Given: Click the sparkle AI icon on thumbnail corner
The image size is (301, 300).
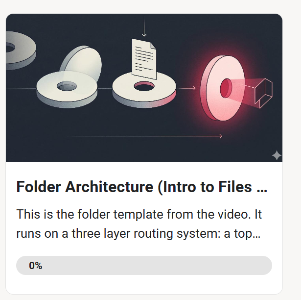Looking at the screenshot, I should pyautogui.click(x=277, y=155).
